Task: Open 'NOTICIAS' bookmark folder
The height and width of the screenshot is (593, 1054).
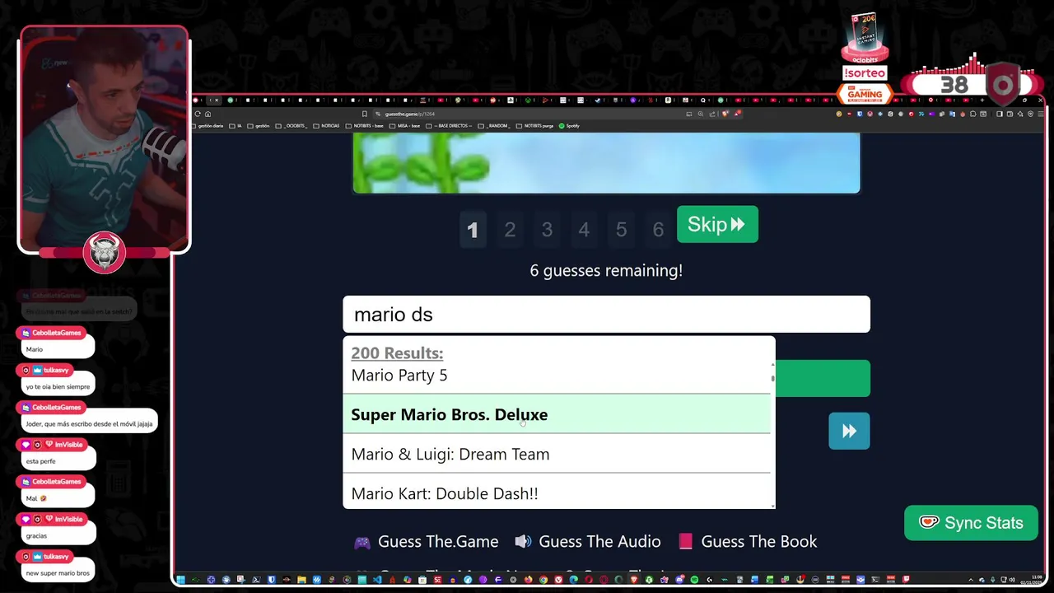Action: tap(326, 126)
